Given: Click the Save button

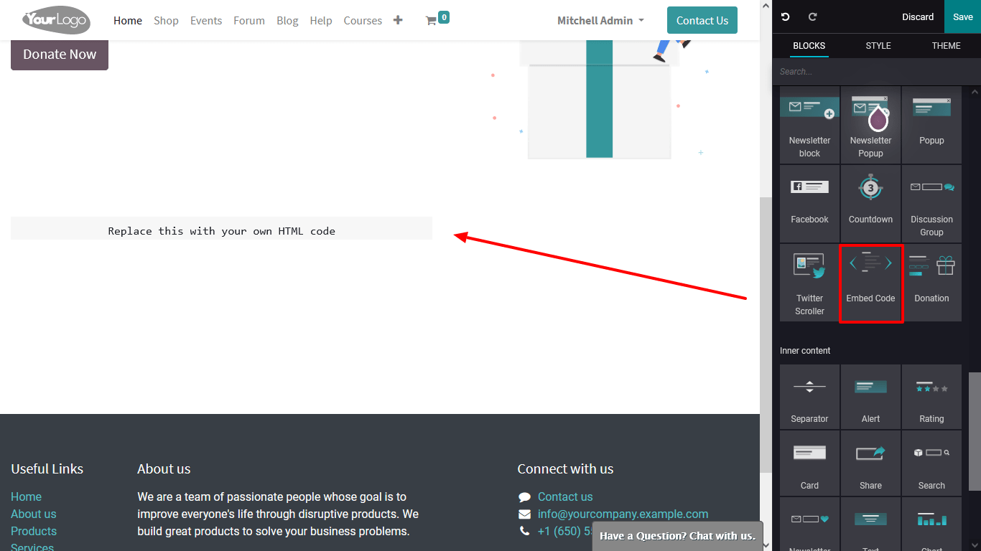Looking at the screenshot, I should (x=962, y=17).
